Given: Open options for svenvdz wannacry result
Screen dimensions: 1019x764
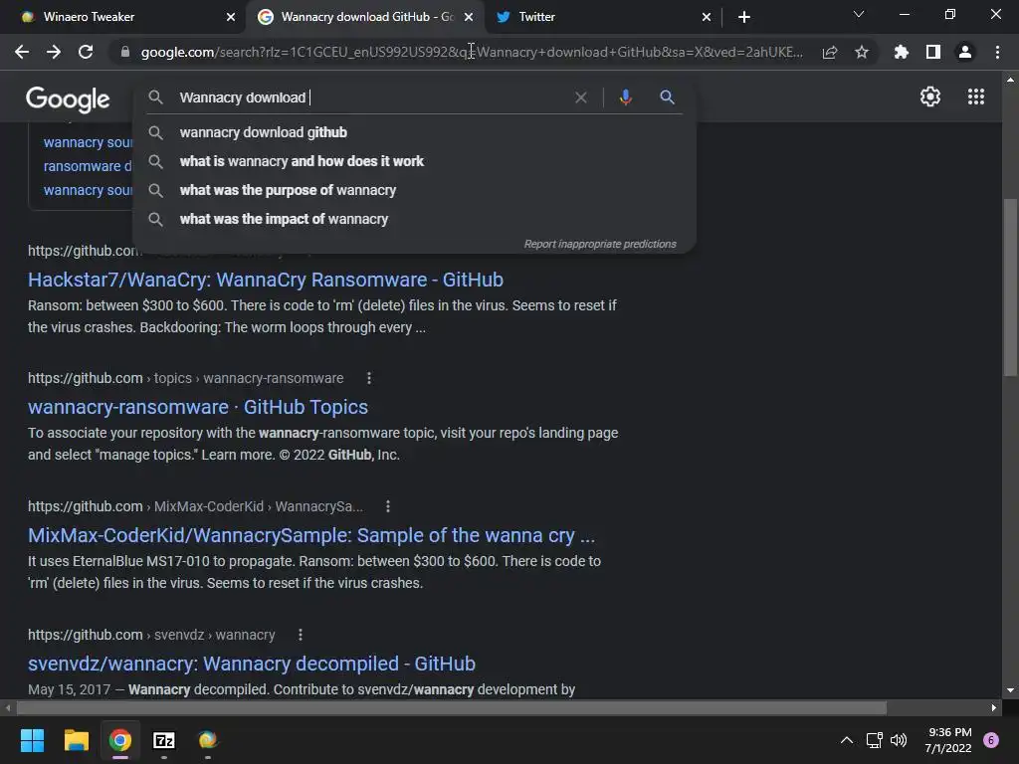Looking at the screenshot, I should click(301, 635).
